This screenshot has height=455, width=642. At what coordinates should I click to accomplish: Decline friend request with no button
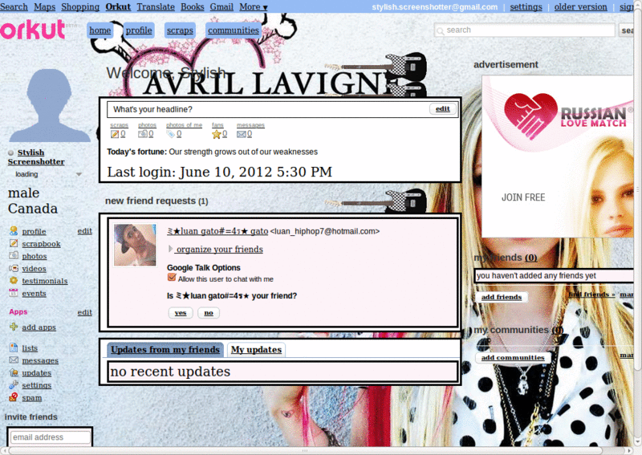coord(209,313)
